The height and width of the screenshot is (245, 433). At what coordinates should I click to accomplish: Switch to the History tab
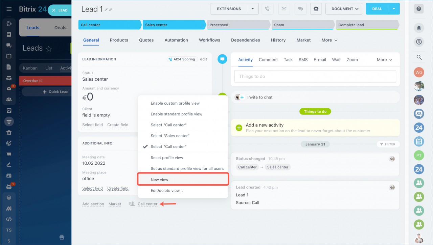(x=278, y=40)
